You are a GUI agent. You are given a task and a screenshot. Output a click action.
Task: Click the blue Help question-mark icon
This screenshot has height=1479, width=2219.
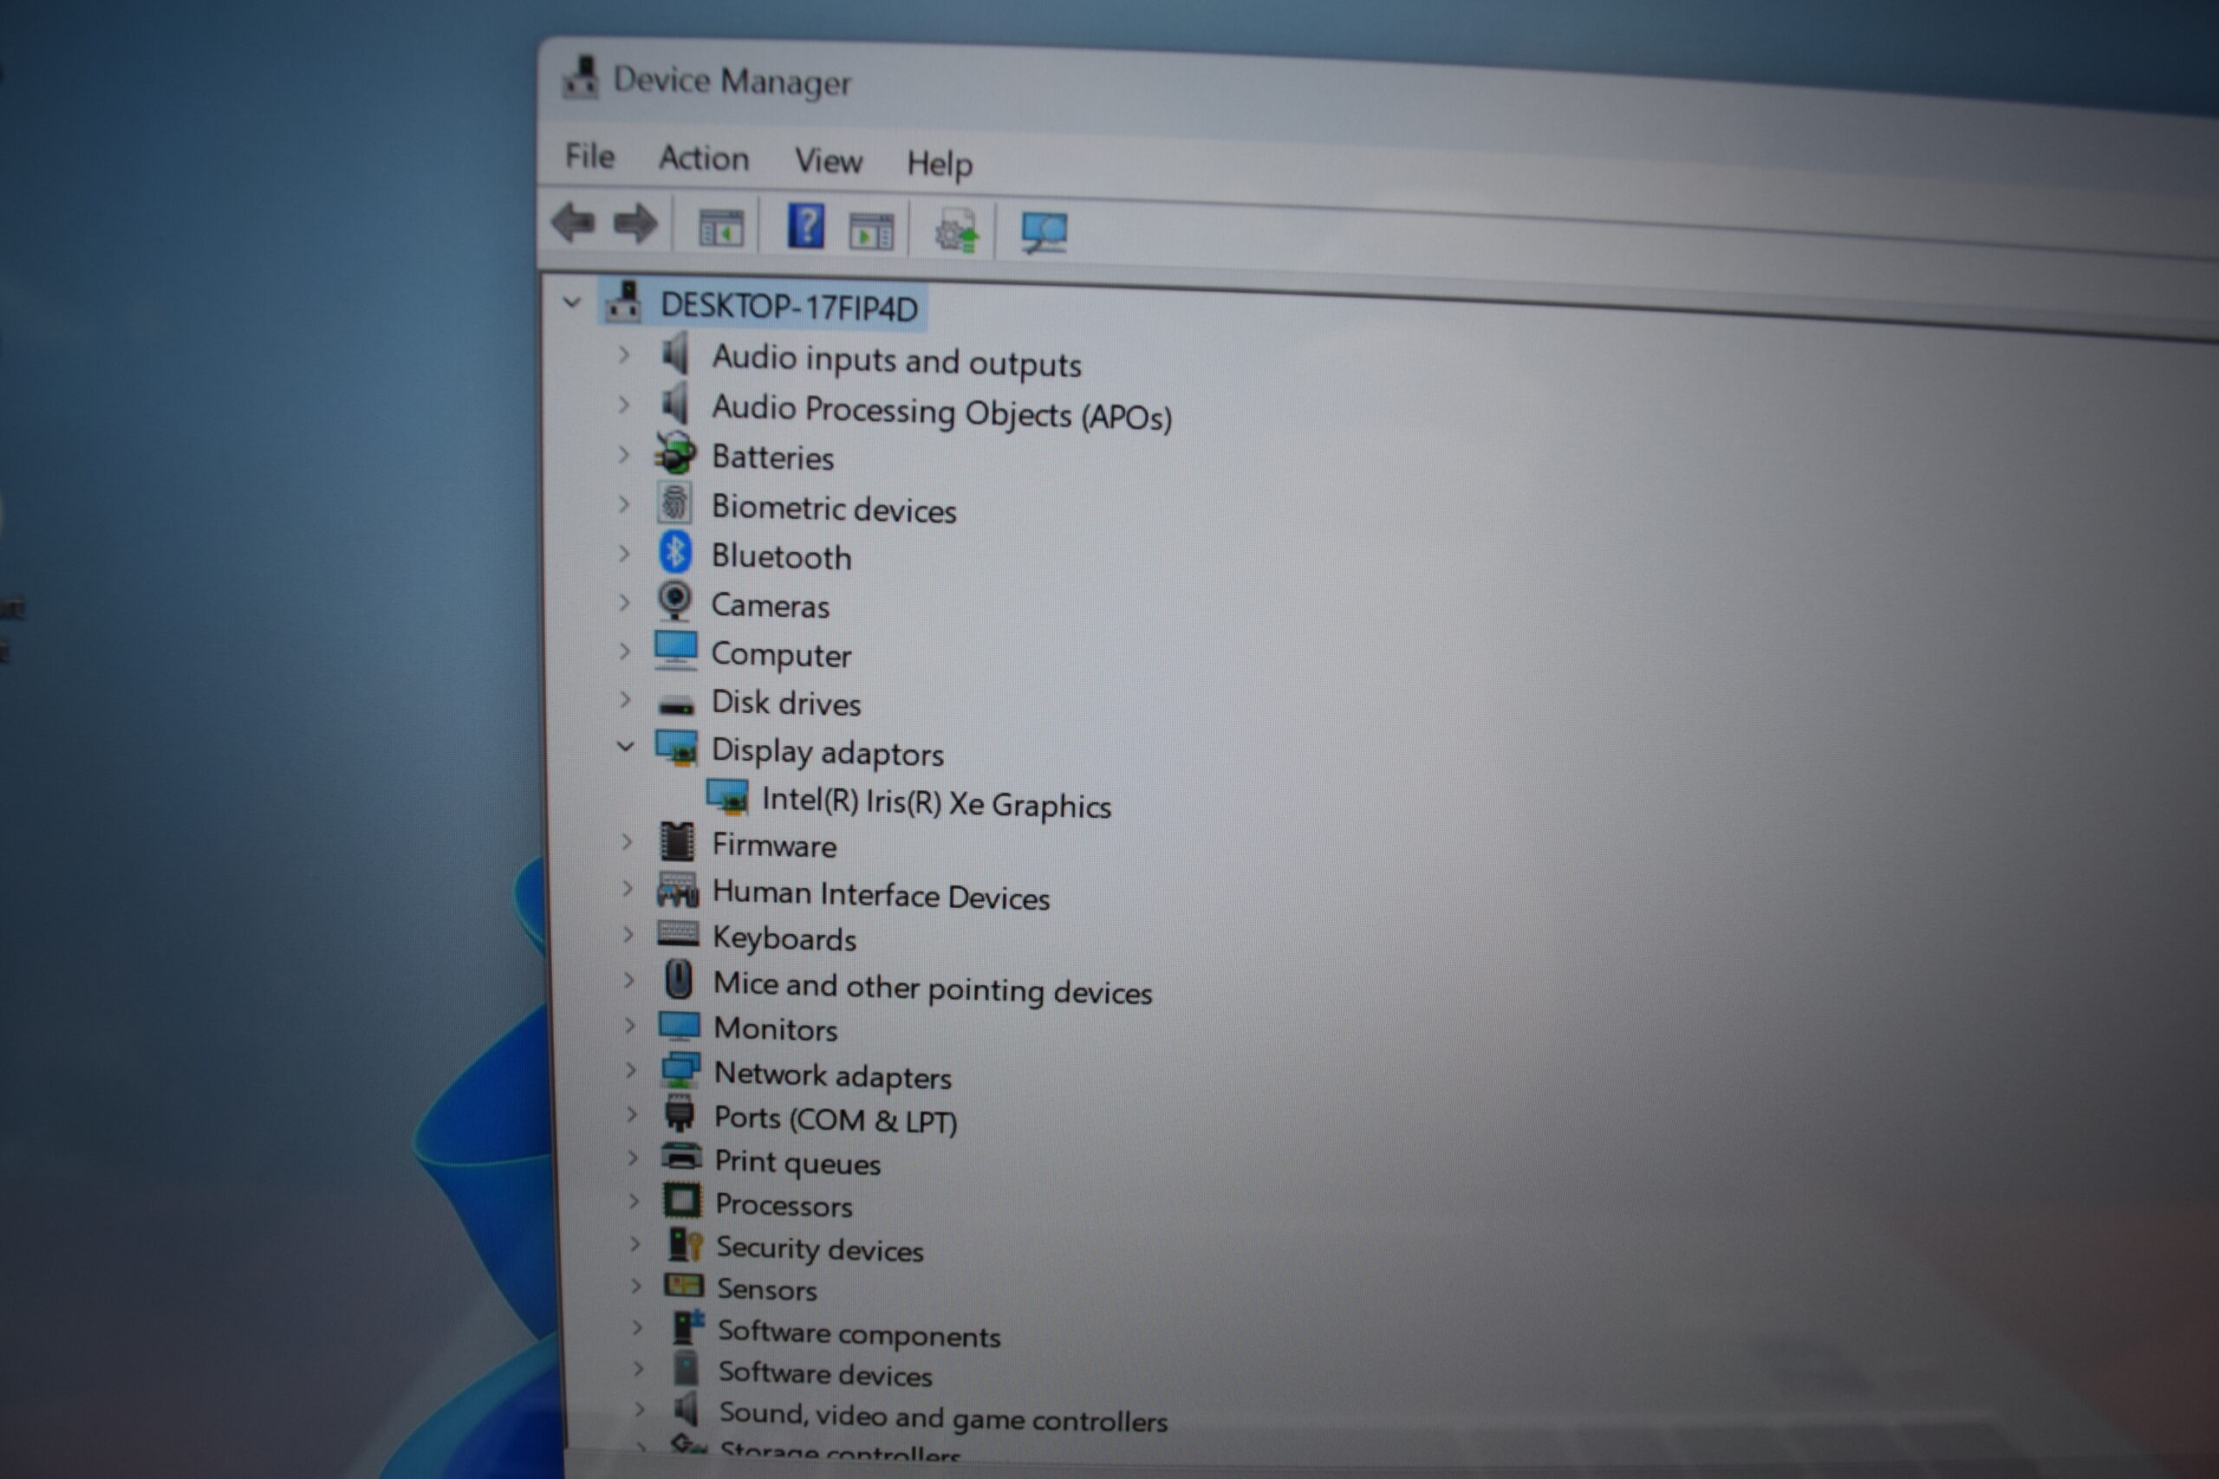[x=806, y=226]
